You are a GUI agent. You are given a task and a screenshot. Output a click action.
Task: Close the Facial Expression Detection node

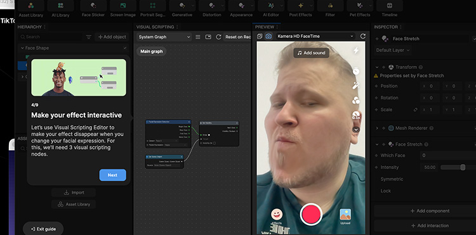coord(189,122)
